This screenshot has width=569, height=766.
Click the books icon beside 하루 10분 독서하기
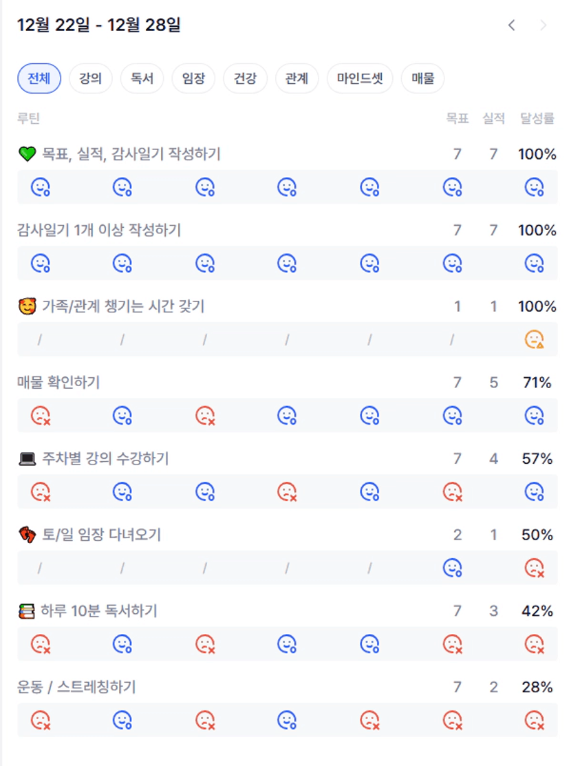tap(27, 611)
